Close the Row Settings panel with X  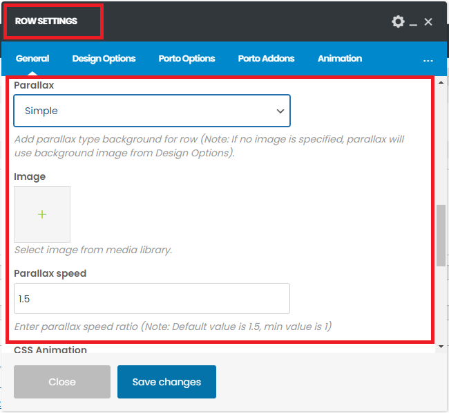(x=428, y=22)
